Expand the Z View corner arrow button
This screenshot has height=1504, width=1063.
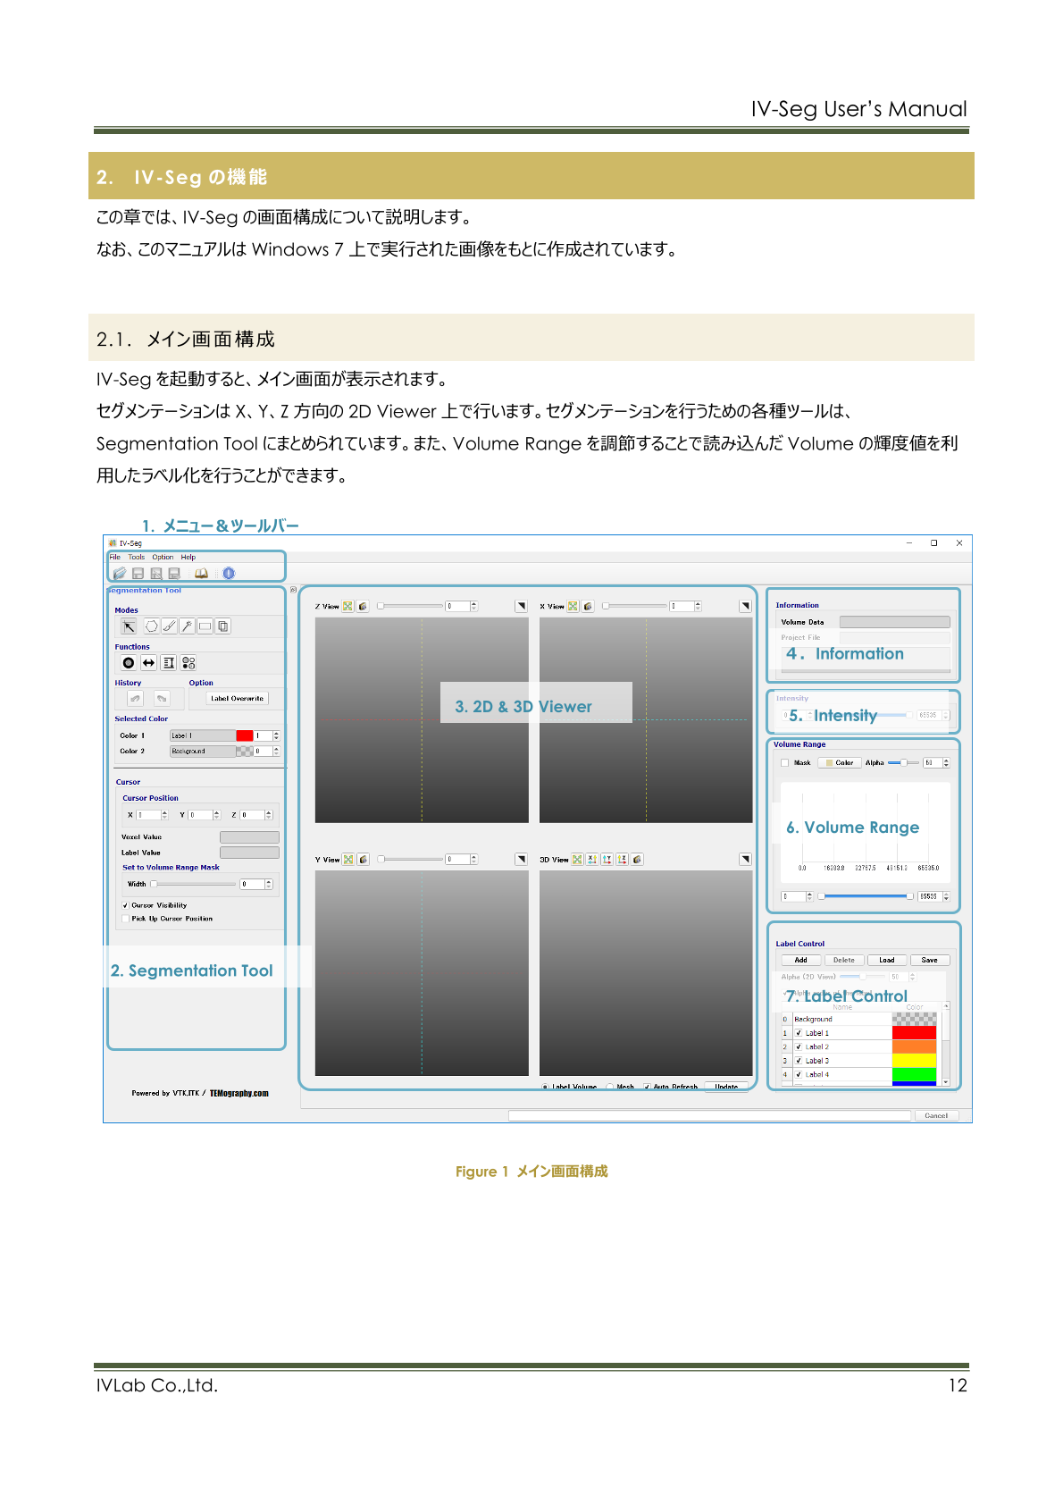coord(521,607)
